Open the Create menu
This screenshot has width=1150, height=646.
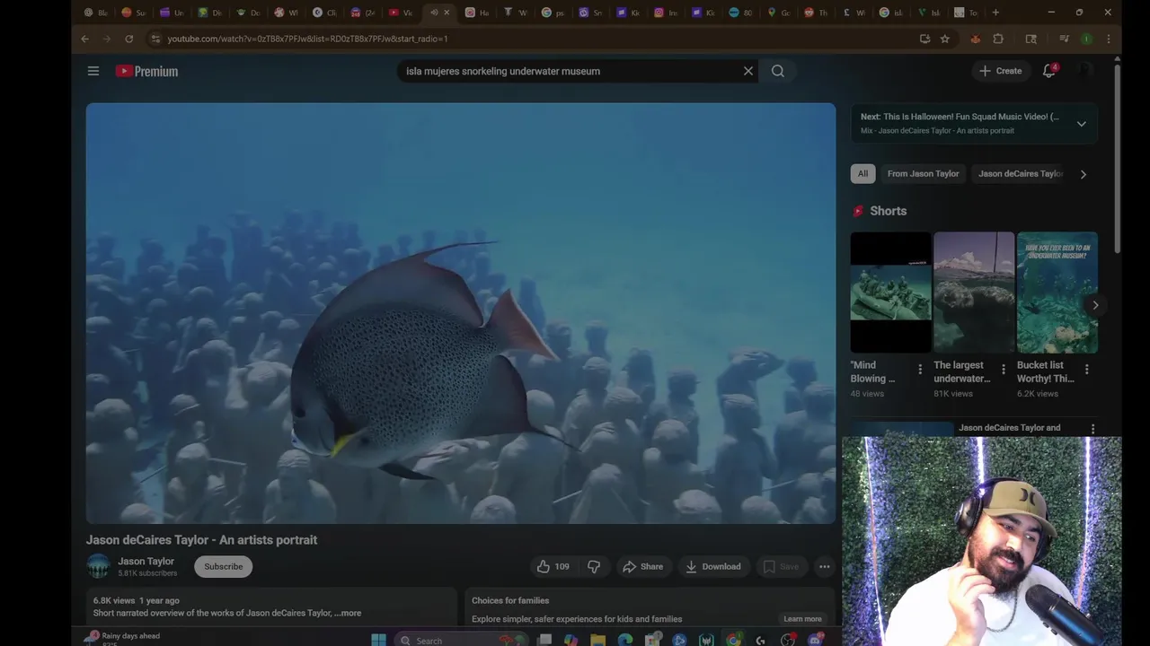(x=1000, y=71)
